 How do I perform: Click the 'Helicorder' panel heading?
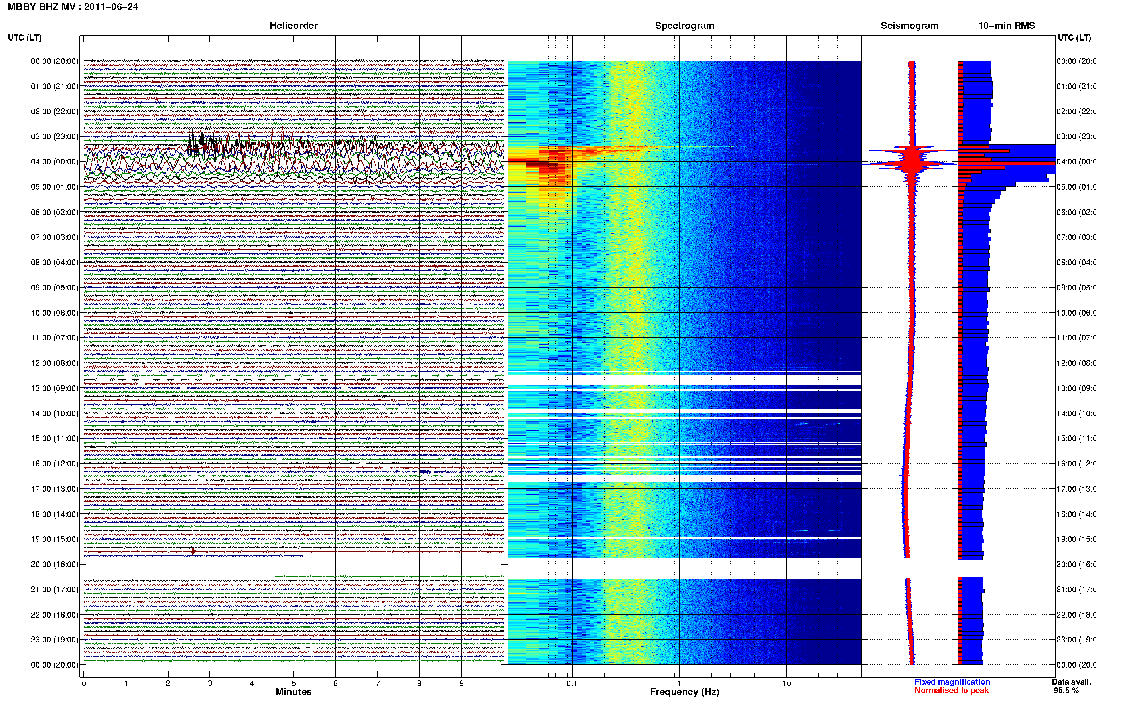[x=293, y=26]
